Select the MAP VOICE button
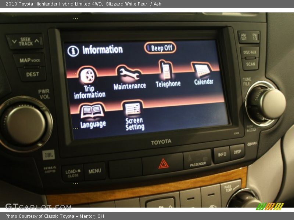This screenshot has width=294, height=220. pyautogui.click(x=30, y=60)
